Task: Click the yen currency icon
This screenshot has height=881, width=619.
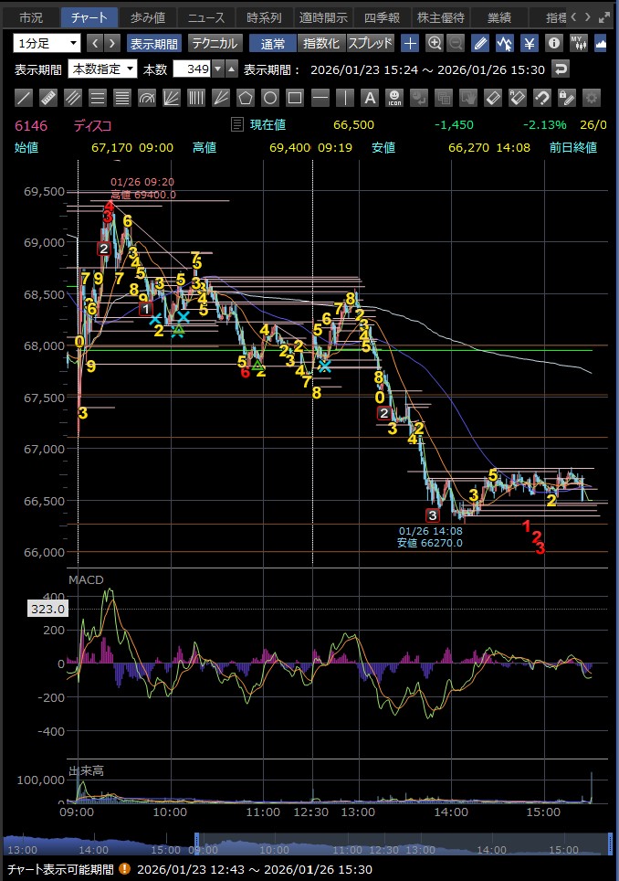Action: (529, 43)
